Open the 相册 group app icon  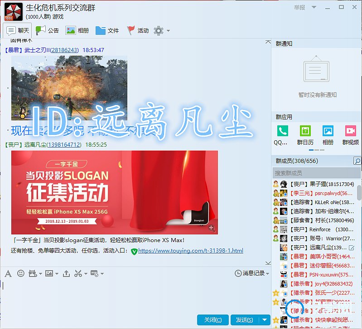[328, 131]
